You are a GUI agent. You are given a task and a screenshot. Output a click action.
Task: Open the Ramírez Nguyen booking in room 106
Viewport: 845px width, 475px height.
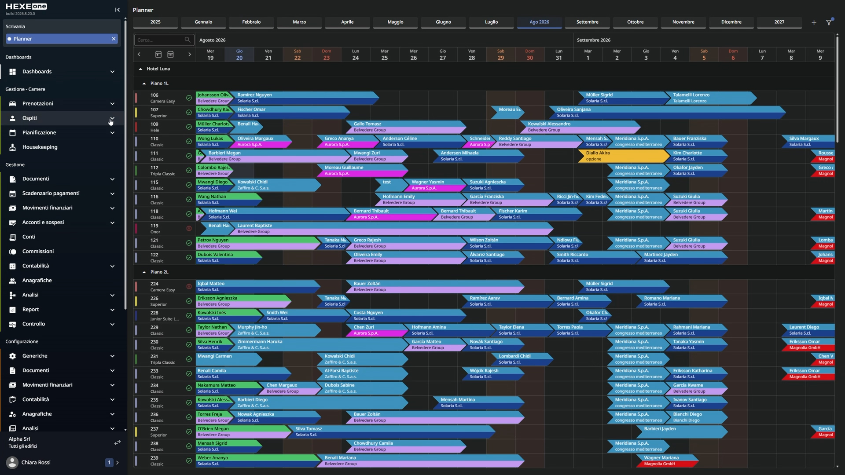(x=304, y=98)
